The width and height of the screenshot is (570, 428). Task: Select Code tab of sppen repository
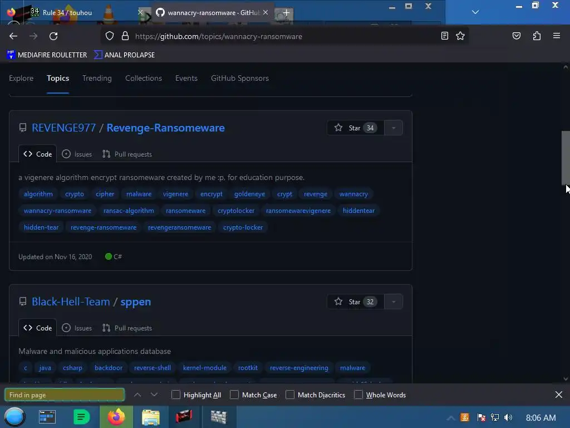(38, 328)
